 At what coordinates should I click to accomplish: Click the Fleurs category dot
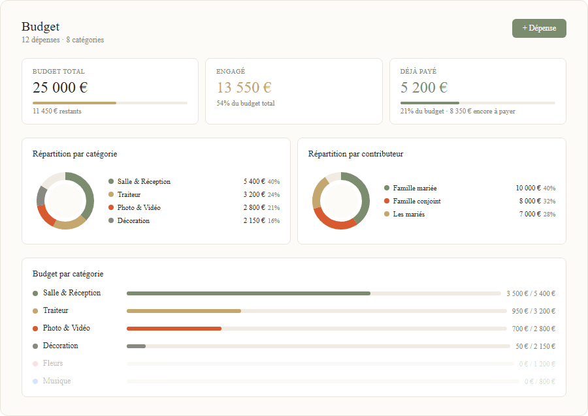pyautogui.click(x=34, y=363)
